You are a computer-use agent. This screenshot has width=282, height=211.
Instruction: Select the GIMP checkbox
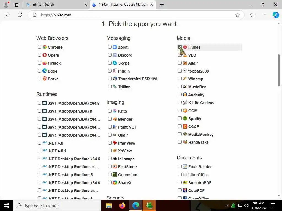pyautogui.click(x=110, y=135)
